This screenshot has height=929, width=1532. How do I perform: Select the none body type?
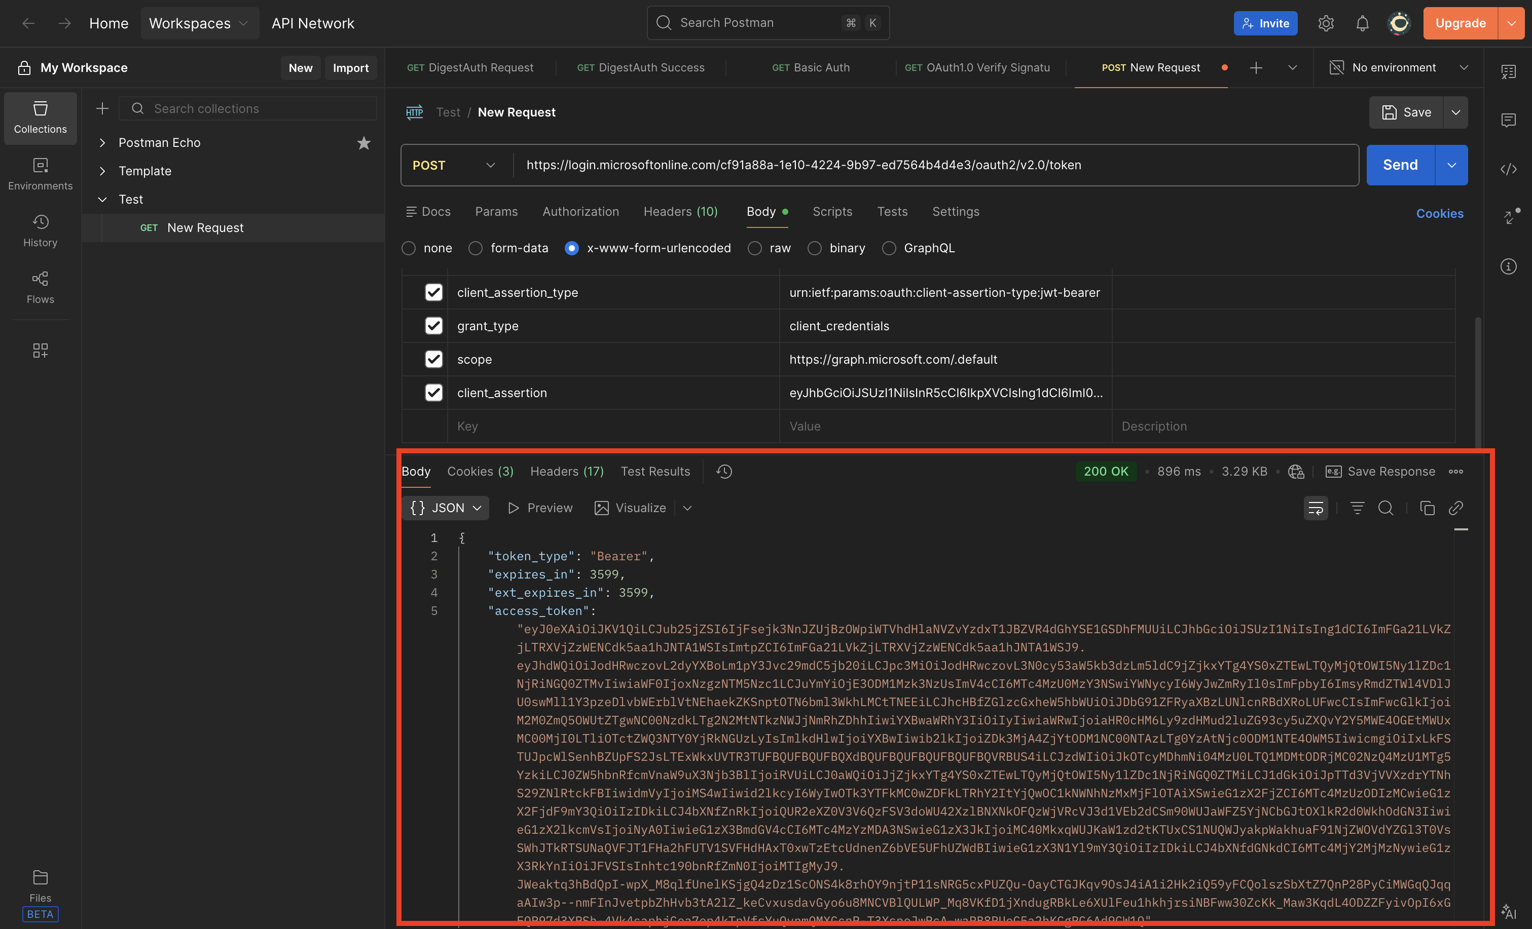[409, 248]
